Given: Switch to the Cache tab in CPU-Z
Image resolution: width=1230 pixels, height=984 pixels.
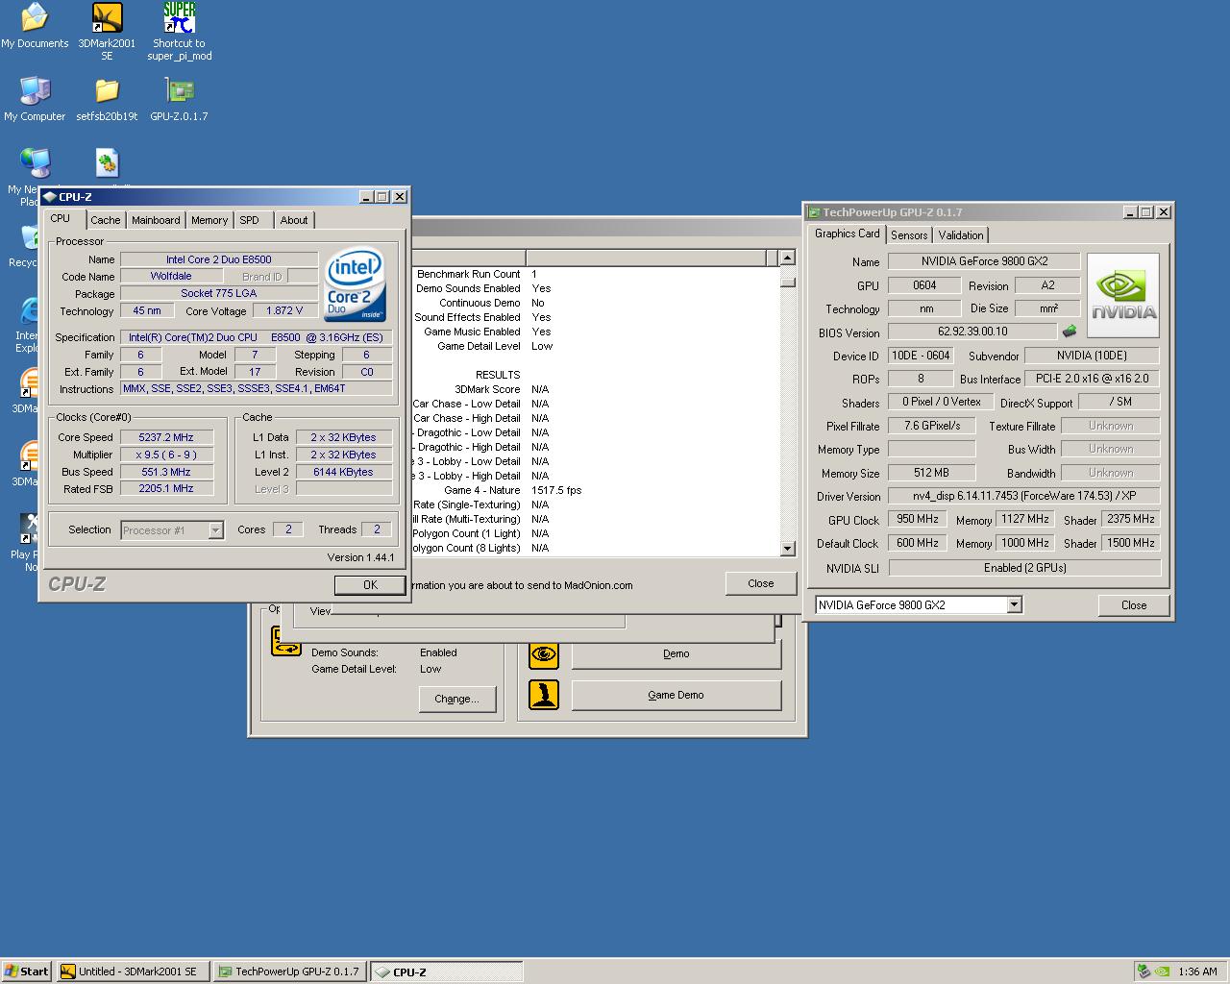Looking at the screenshot, I should [x=106, y=220].
